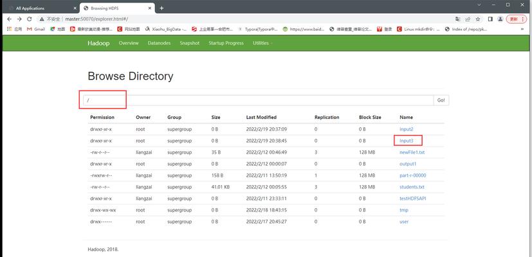Bookmark this page with the star
This screenshot has width=532, height=257.
click(x=478, y=19)
